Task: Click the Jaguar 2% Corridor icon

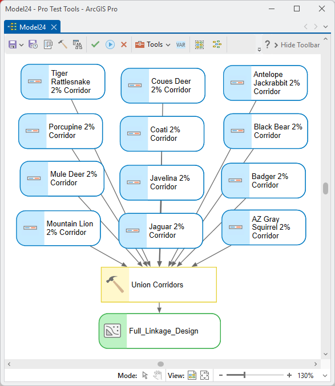Action: [x=132, y=230]
